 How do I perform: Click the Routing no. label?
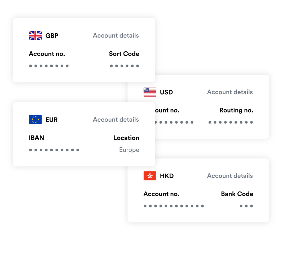[x=236, y=110]
